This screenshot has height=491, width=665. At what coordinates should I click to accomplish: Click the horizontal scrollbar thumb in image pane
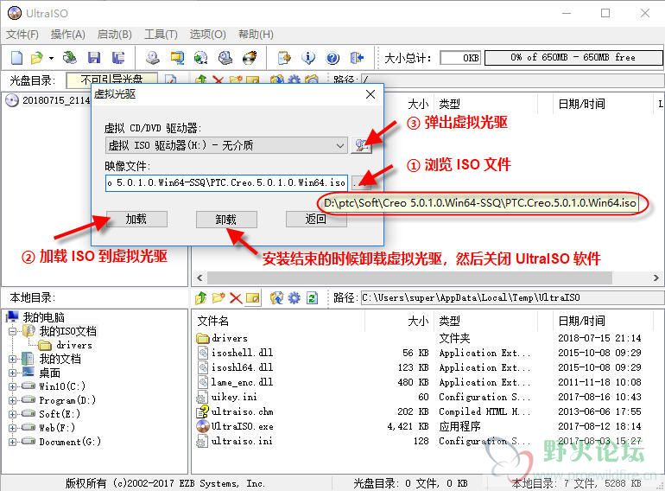point(409,278)
